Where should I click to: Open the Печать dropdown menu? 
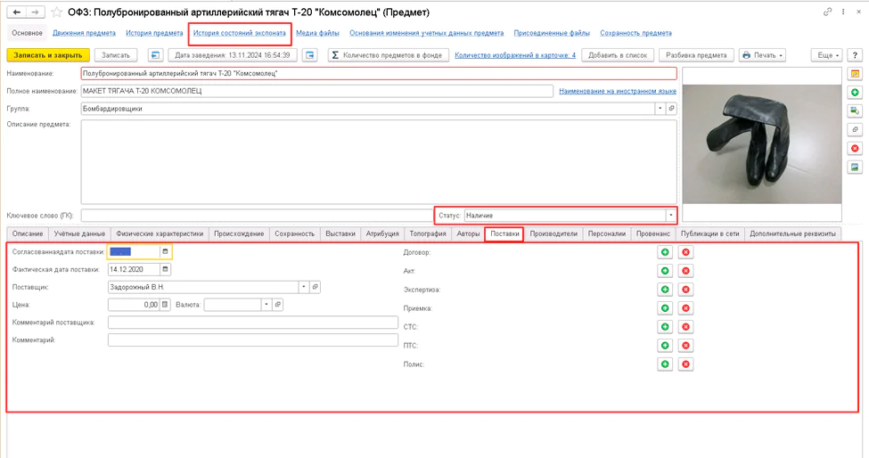coord(762,55)
